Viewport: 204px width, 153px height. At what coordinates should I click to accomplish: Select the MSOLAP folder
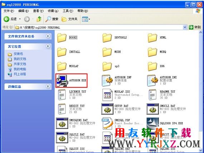pyautogui.click(x=68, y=66)
